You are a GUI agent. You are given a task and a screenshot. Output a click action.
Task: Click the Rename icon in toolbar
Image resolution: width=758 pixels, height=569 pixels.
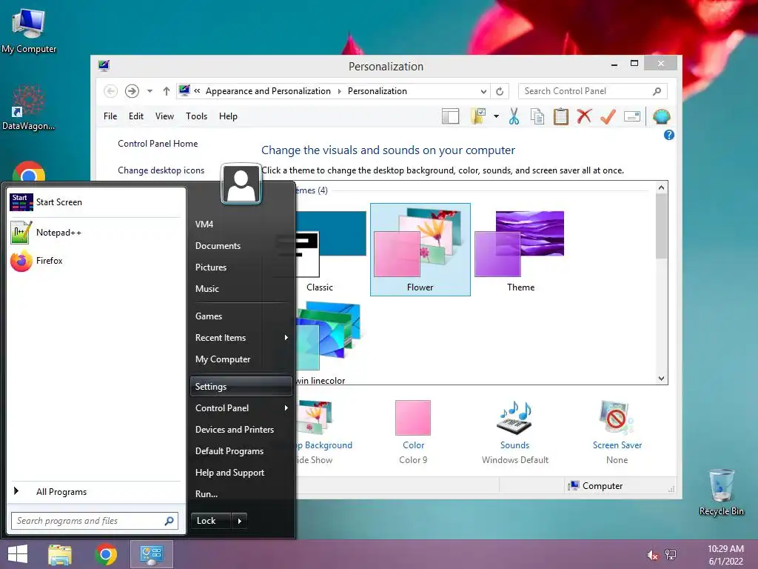pyautogui.click(x=632, y=116)
